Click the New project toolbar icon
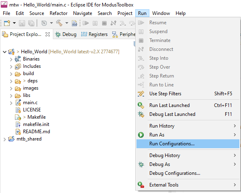 (x=7, y=23)
